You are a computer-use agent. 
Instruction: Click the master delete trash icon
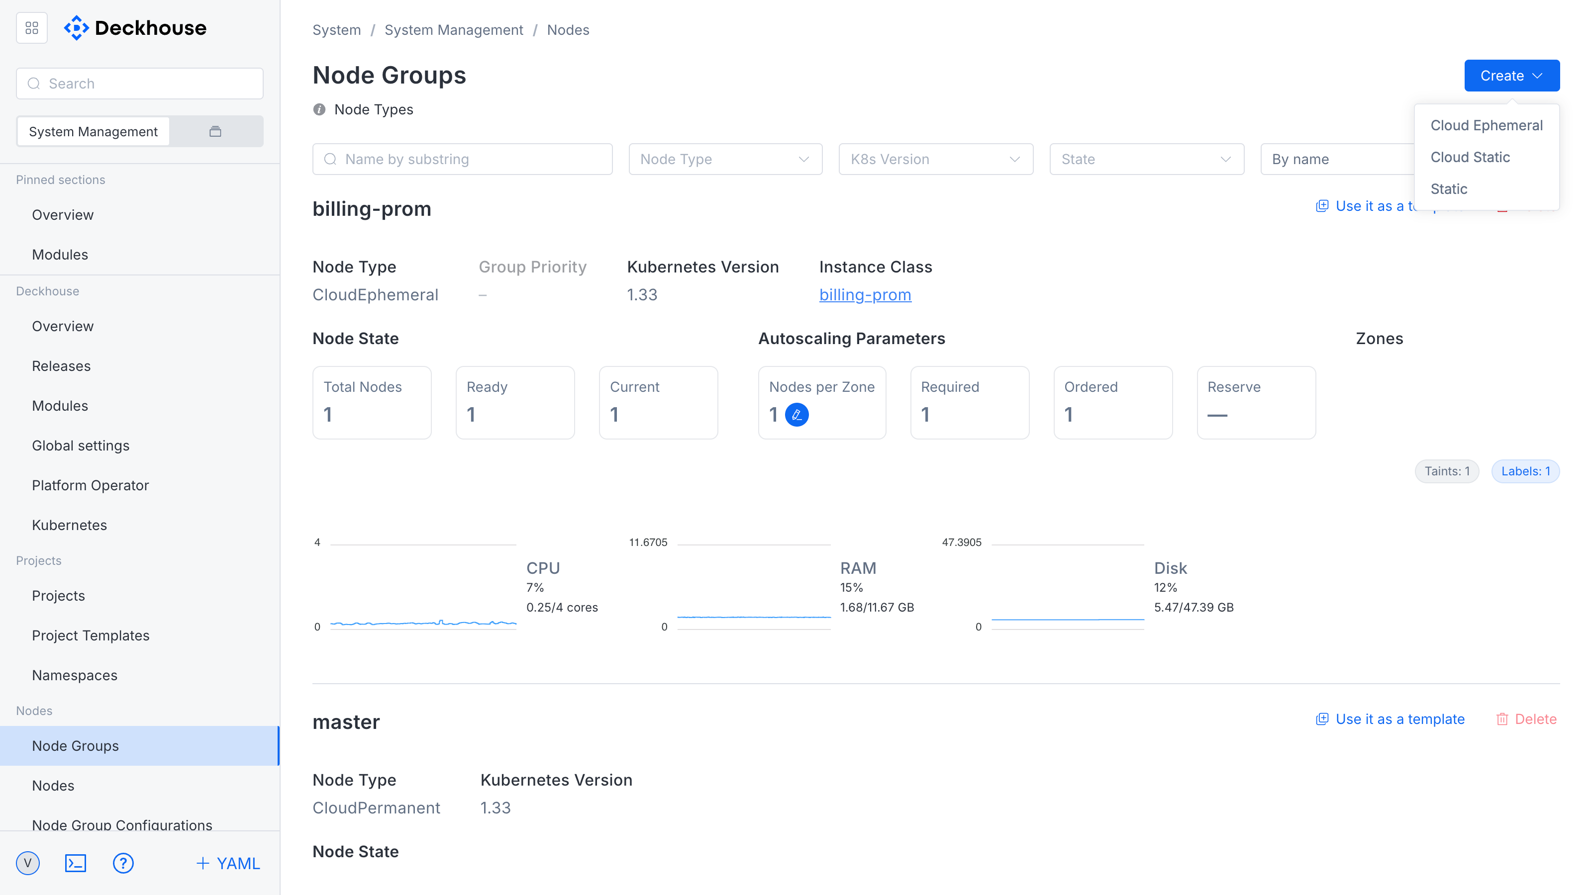coord(1502,719)
